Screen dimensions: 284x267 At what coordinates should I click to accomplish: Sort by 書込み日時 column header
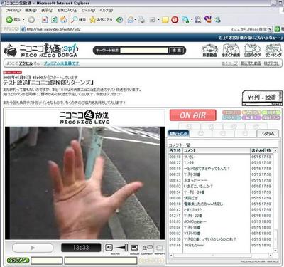click(261, 150)
